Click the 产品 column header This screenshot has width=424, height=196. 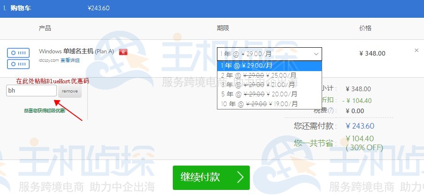tap(45, 28)
